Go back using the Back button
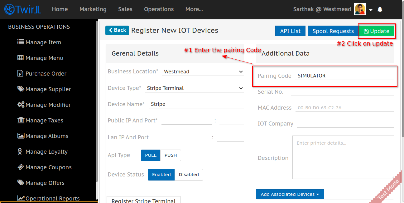Screen dimensions: 404x203 click(x=117, y=30)
